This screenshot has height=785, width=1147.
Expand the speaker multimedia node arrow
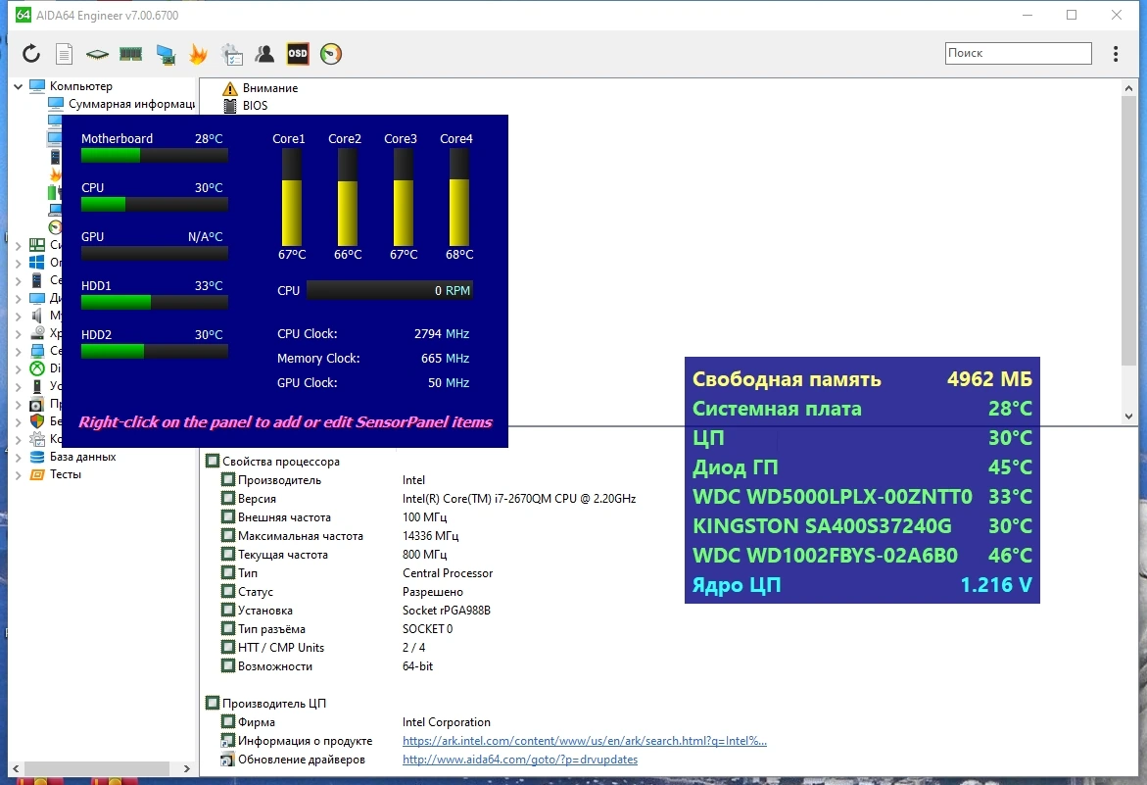(x=19, y=316)
